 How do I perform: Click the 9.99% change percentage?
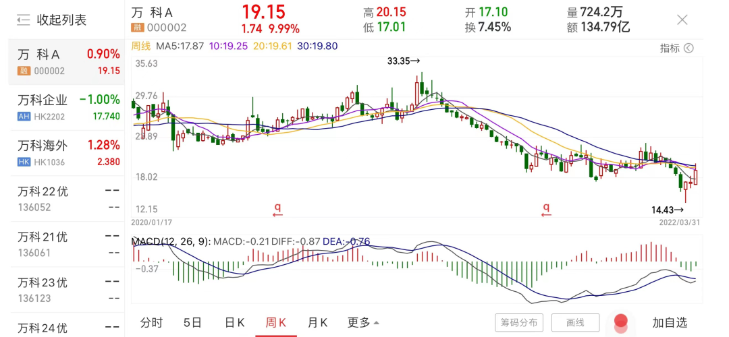pyautogui.click(x=284, y=29)
